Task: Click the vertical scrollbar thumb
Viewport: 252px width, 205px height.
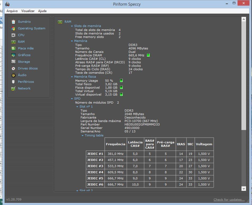Action: (244, 75)
